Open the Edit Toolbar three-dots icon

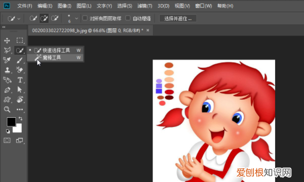point(20,109)
